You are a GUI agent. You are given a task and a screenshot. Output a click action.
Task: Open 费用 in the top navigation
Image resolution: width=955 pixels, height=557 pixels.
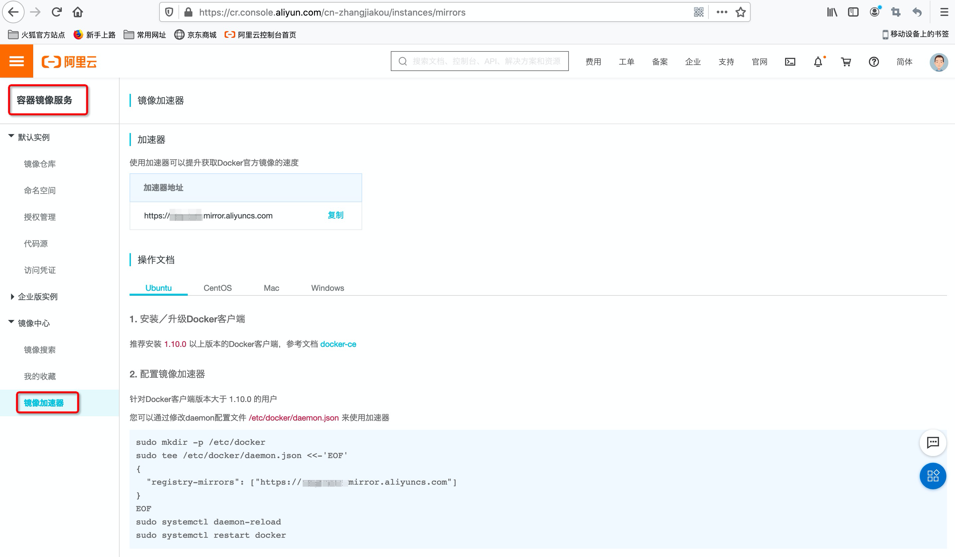point(593,62)
